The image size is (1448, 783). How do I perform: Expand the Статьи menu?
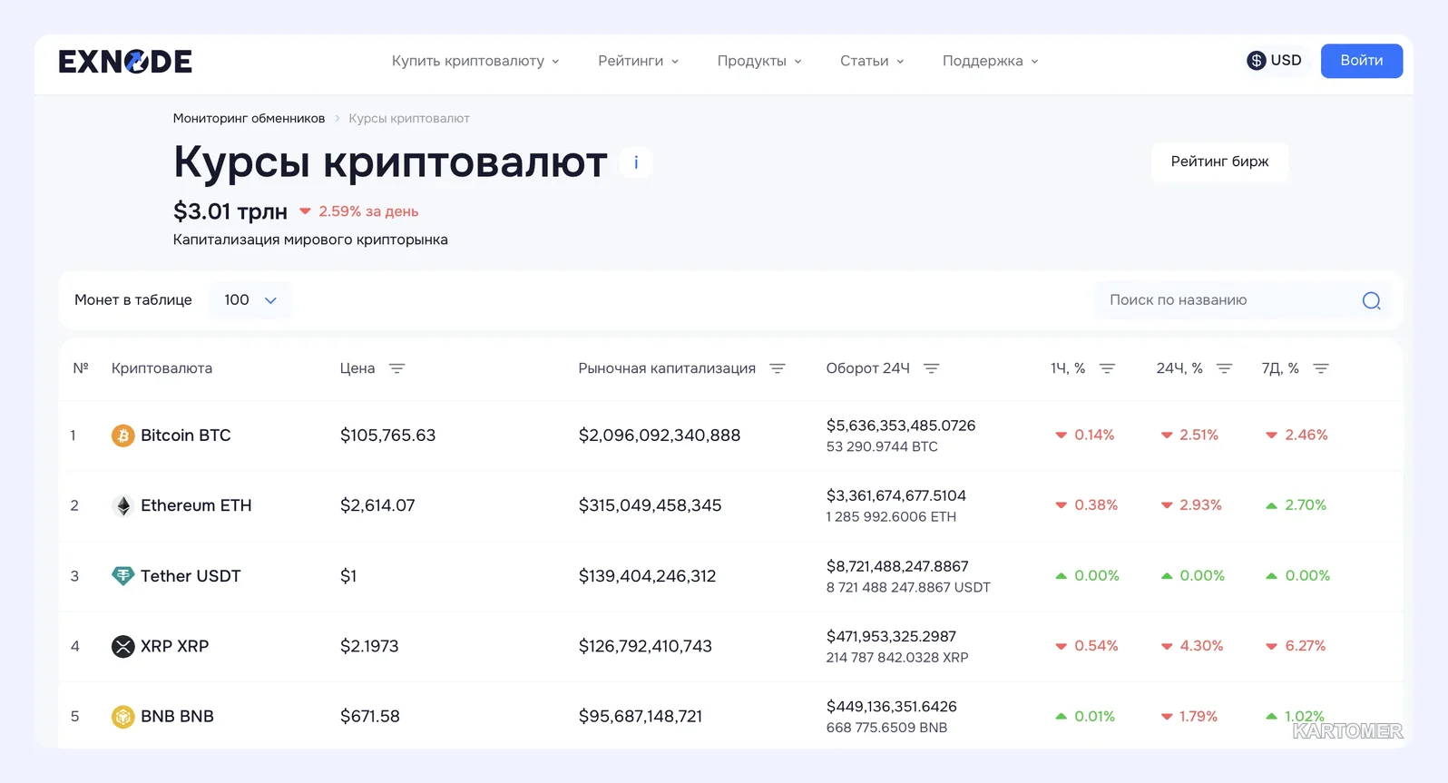point(872,61)
